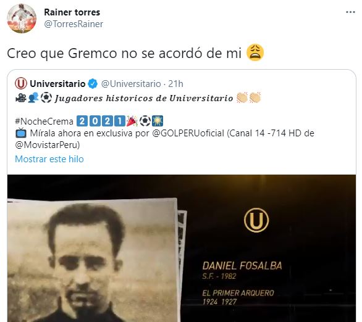362x322 pixels.
Task: Click the Universitario verified badge
Action: click(93, 84)
